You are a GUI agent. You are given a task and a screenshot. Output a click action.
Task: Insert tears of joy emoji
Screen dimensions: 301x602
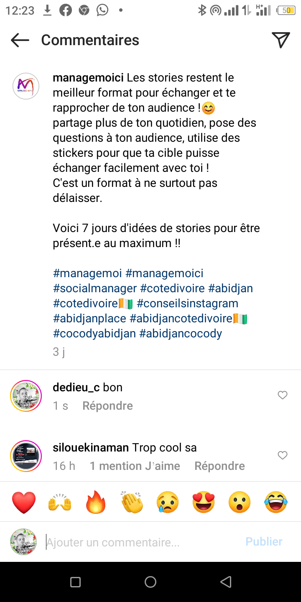click(x=275, y=502)
